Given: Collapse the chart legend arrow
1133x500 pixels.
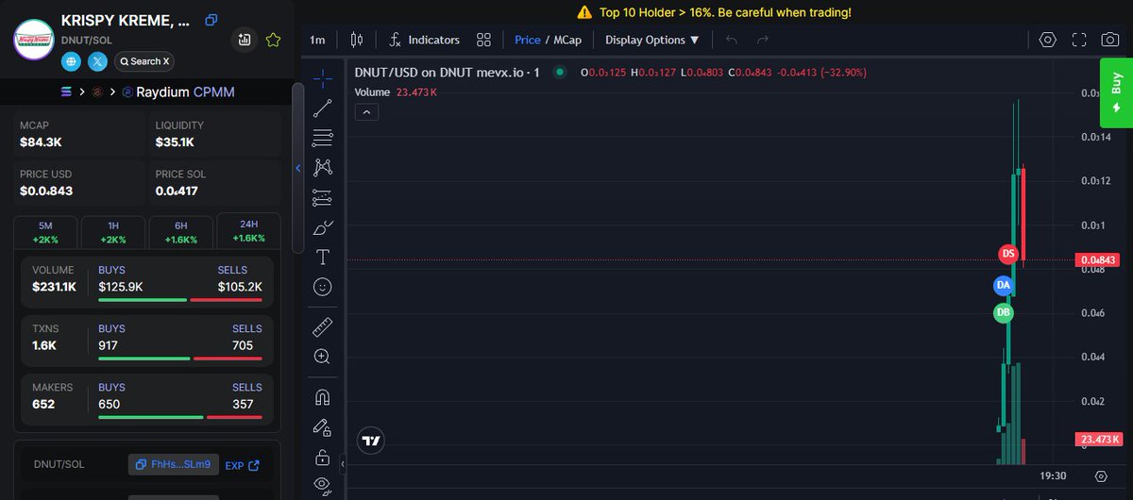Looking at the screenshot, I should point(367,112).
